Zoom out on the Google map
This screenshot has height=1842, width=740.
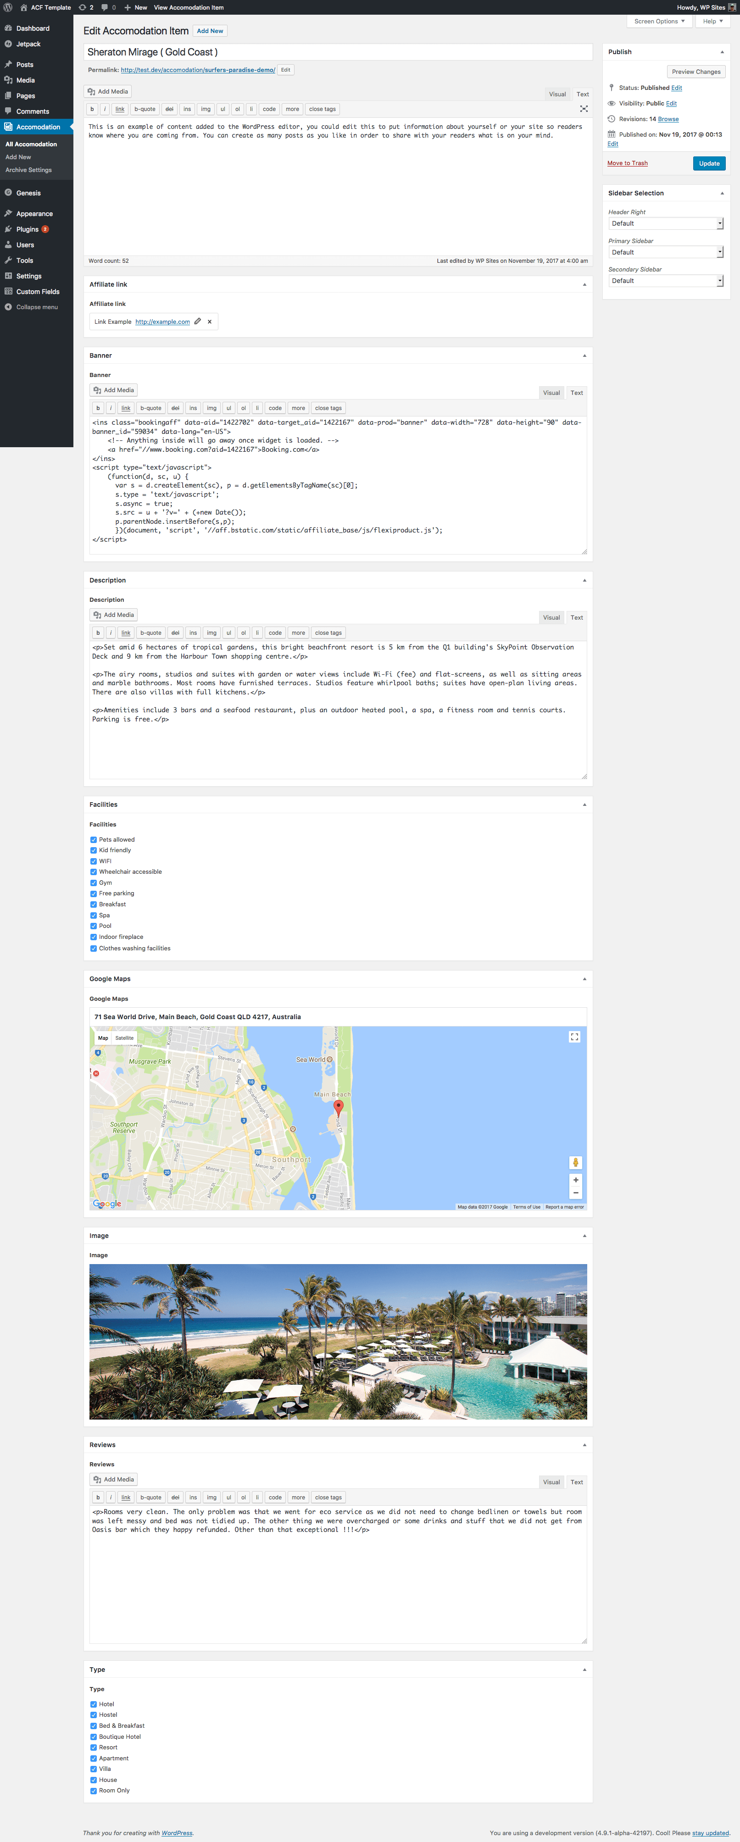point(576,1192)
